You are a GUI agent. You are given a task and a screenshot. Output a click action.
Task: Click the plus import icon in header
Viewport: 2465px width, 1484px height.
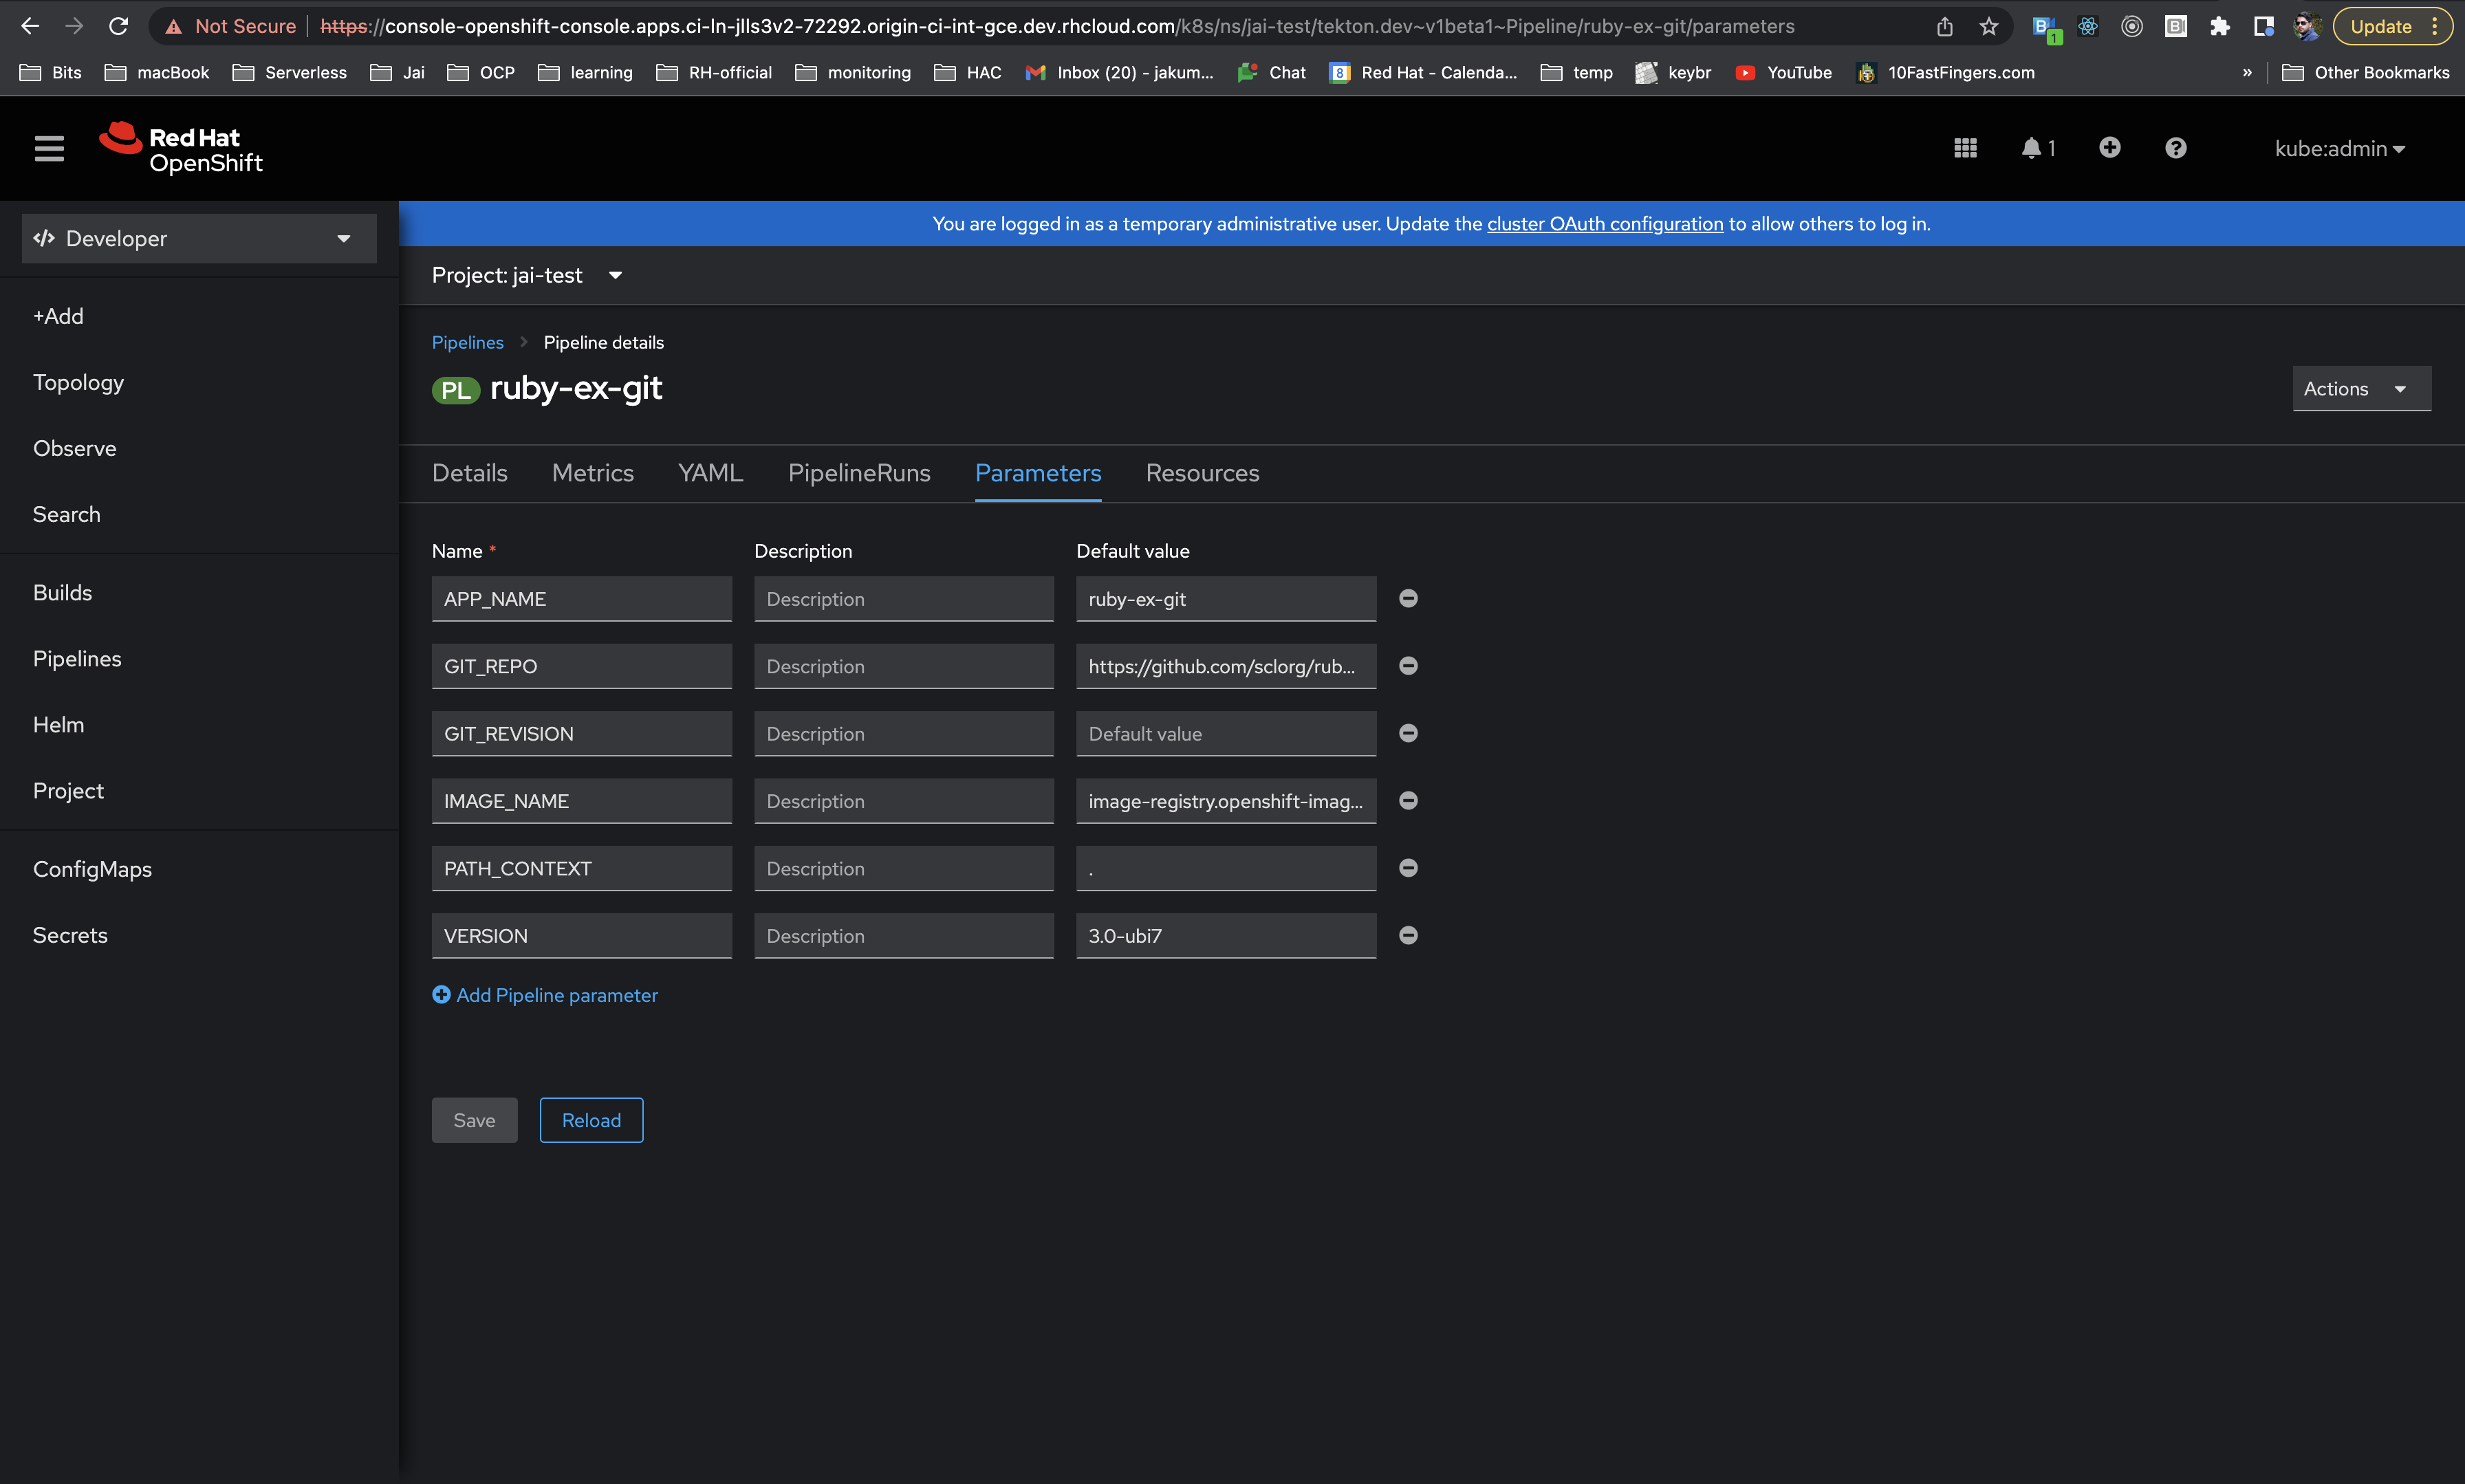[2109, 148]
